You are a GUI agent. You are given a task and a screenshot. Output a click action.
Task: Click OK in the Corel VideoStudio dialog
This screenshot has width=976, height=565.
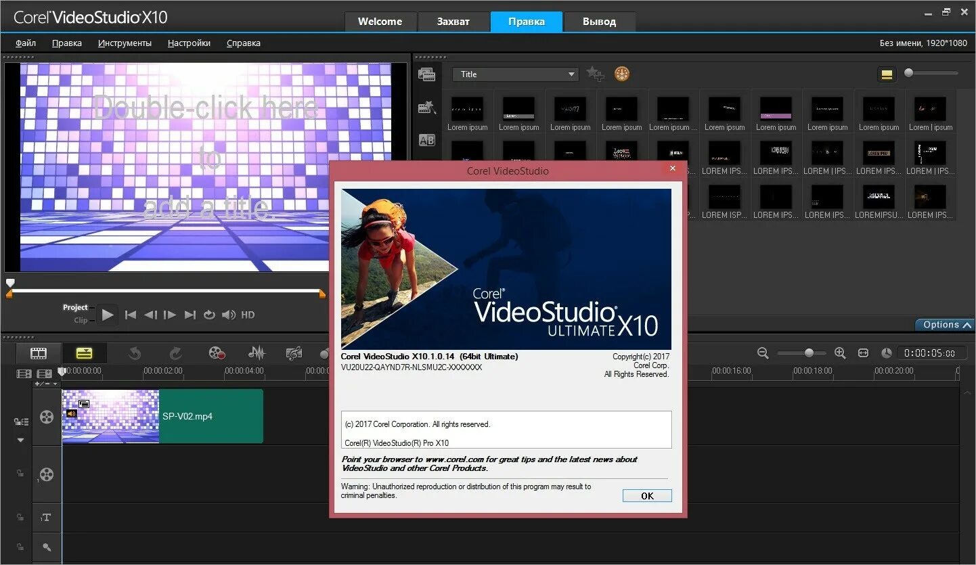(x=647, y=496)
